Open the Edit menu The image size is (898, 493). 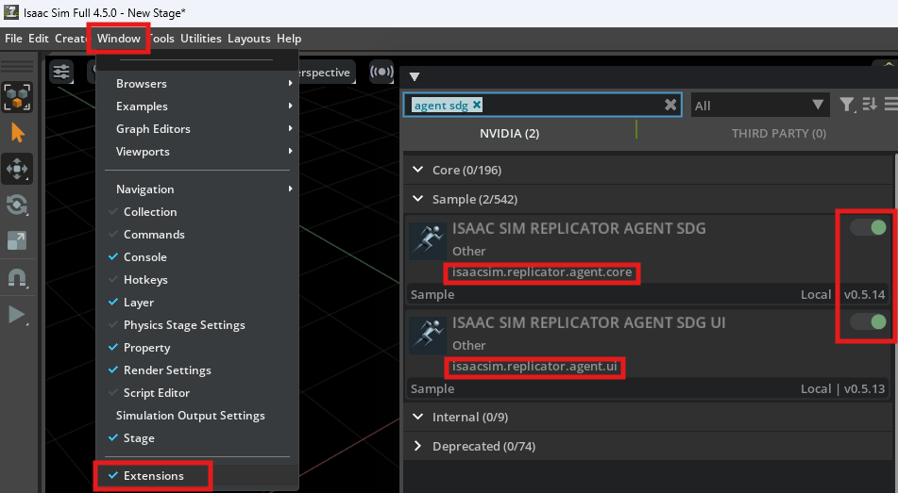click(39, 39)
